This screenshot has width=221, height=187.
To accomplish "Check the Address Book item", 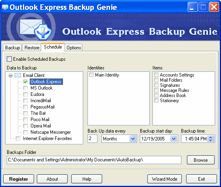I will tap(156, 95).
